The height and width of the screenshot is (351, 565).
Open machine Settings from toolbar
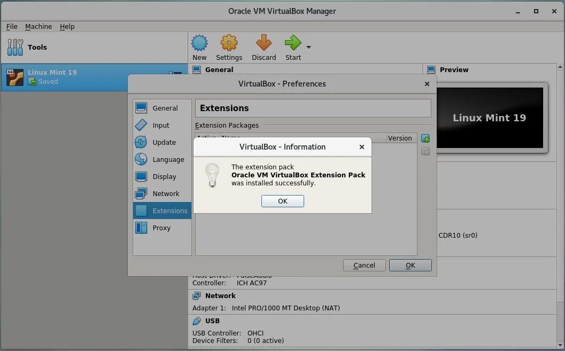click(229, 48)
